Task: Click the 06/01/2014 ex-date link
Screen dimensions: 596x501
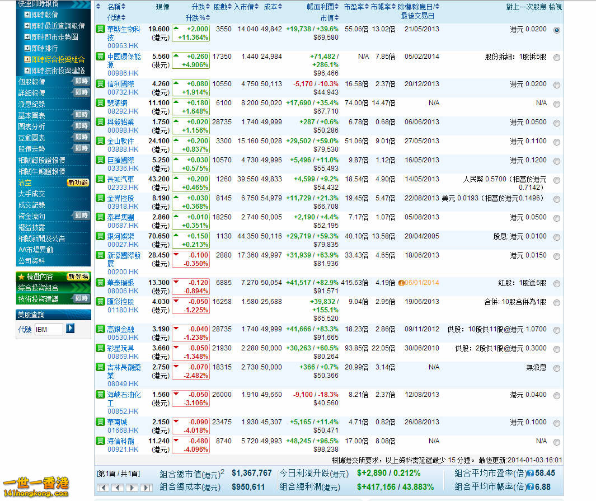Action: tap(421, 283)
